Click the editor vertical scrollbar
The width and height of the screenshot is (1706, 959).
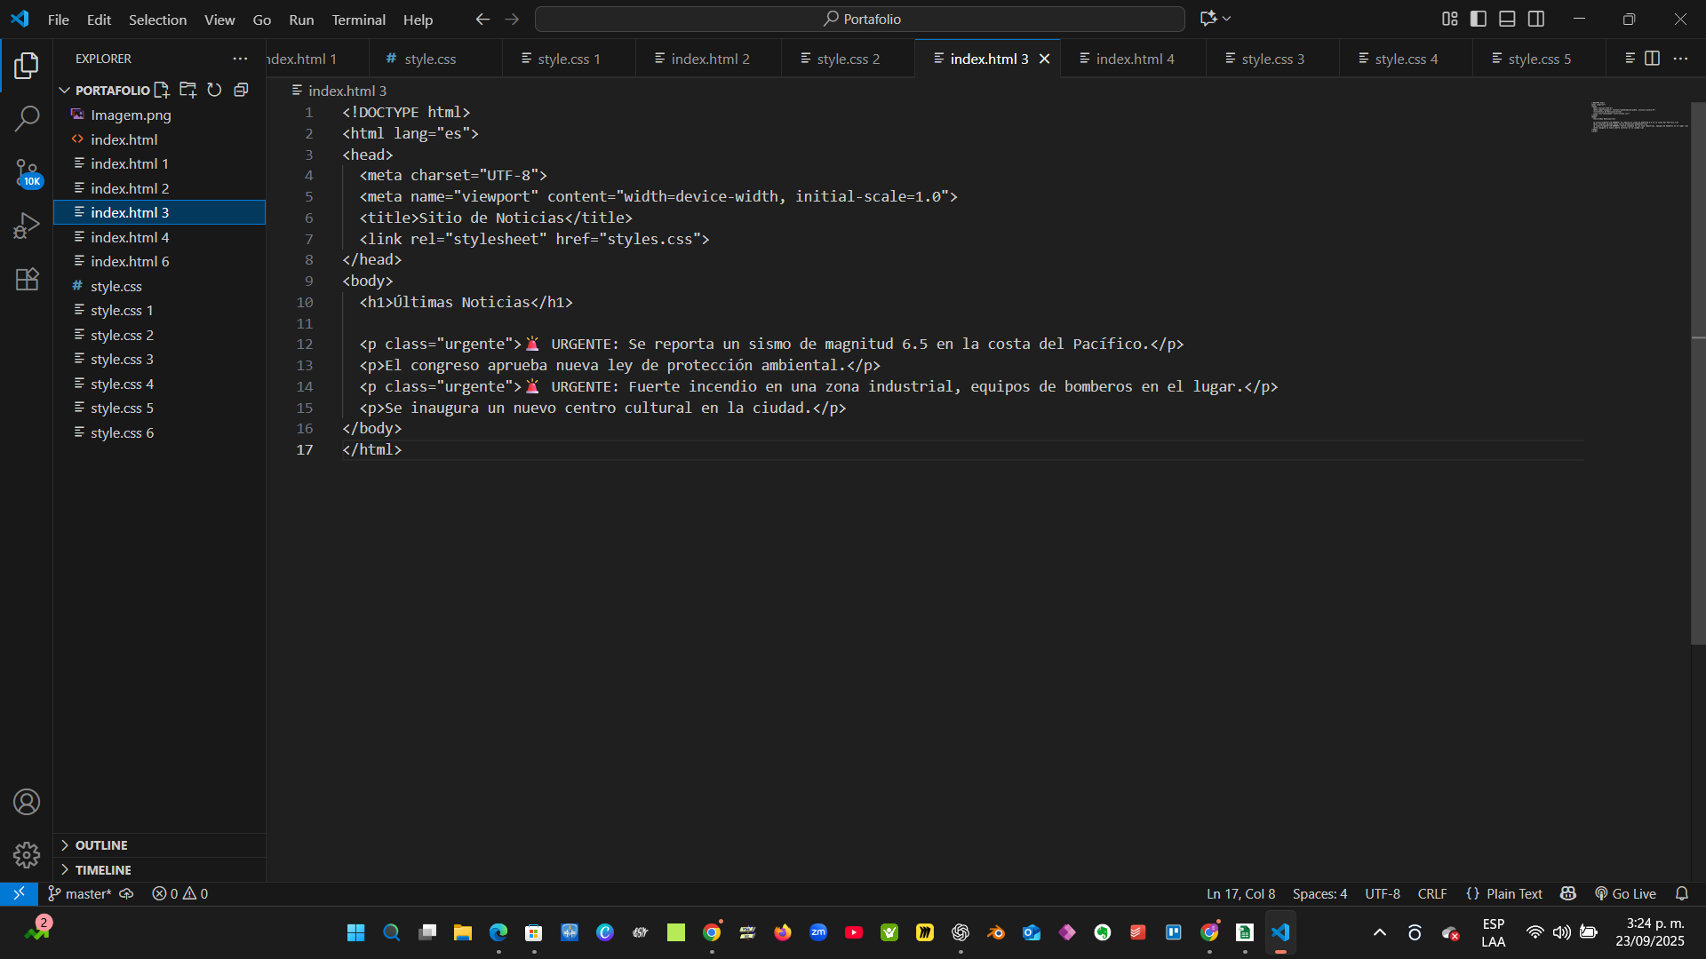pos(1698,373)
